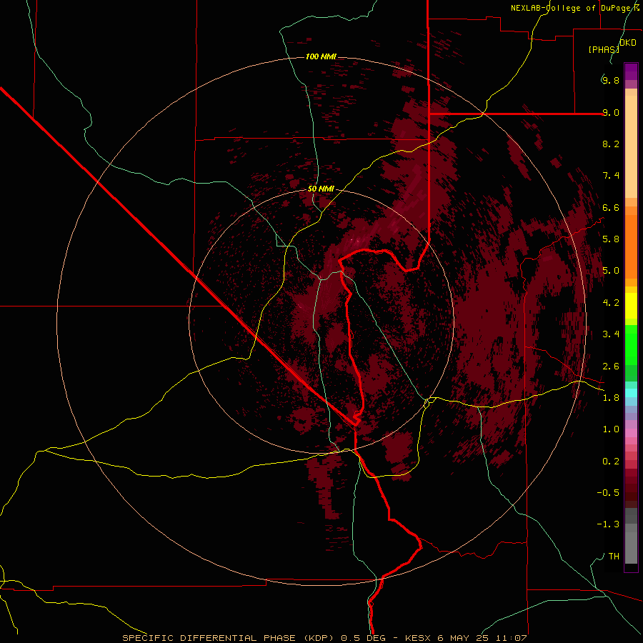Image resolution: width=643 pixels, height=643 pixels.
Task: Click the 4.2 scale label
Action: pyautogui.click(x=611, y=303)
